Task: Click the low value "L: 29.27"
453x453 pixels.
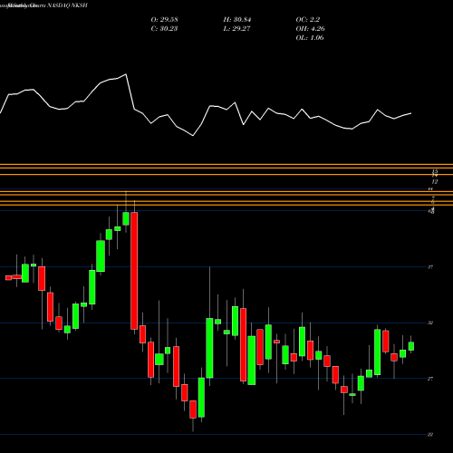Action: 236,29
